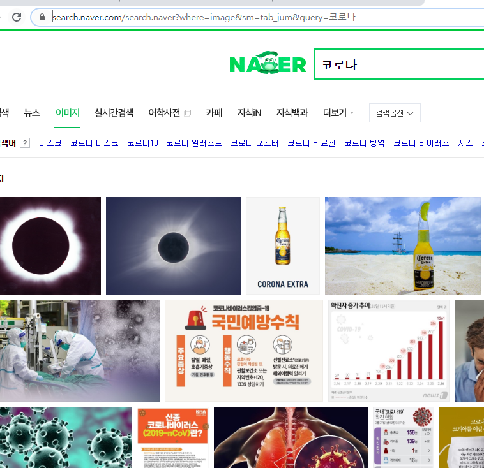Open the 국민예방수칙 infographic image
This screenshot has width=484, height=468.
pyautogui.click(x=244, y=351)
